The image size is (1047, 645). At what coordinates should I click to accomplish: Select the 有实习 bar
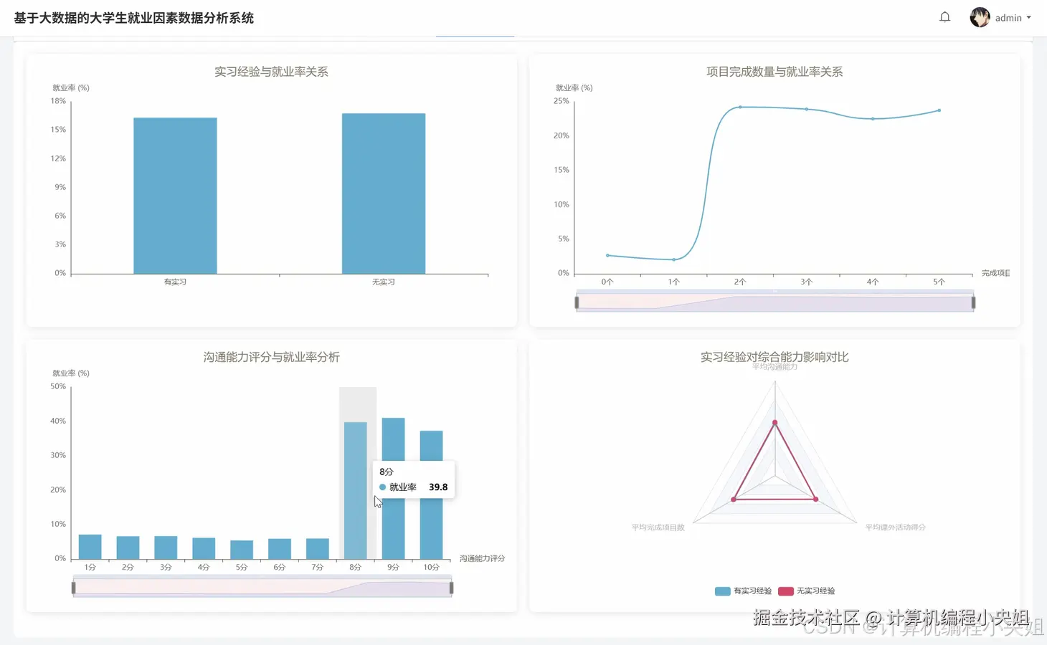coord(175,196)
